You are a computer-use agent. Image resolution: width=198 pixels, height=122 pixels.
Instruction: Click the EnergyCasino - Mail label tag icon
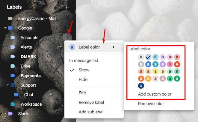[10, 18]
